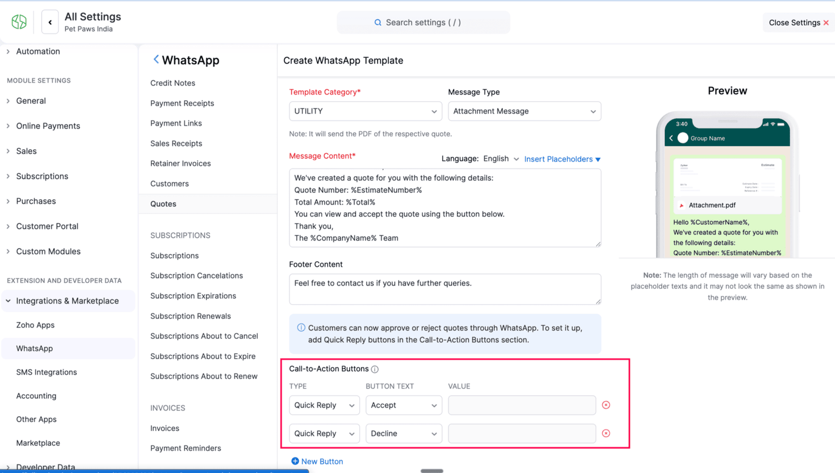
Task: Click the Call-to-Action Buttons info icon
Action: point(375,369)
